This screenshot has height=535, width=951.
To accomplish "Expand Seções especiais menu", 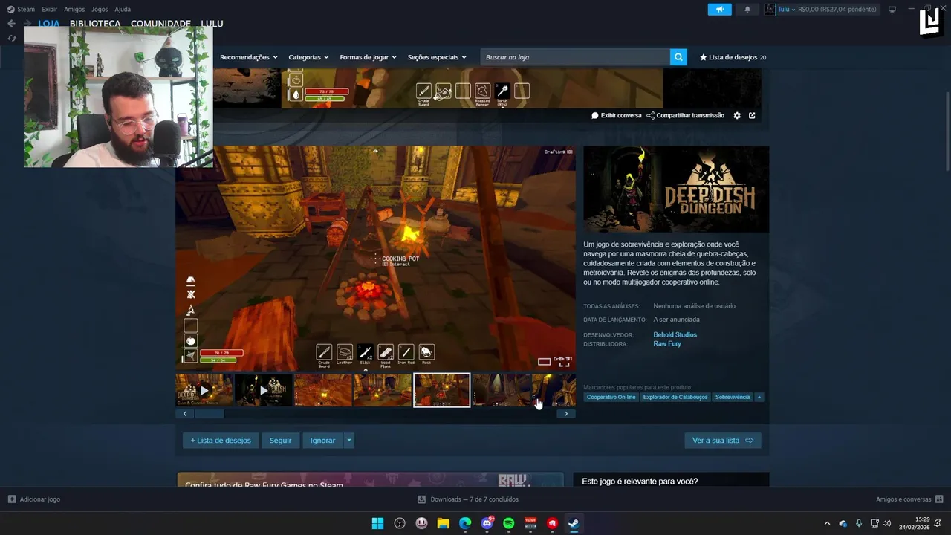I will tap(437, 57).
